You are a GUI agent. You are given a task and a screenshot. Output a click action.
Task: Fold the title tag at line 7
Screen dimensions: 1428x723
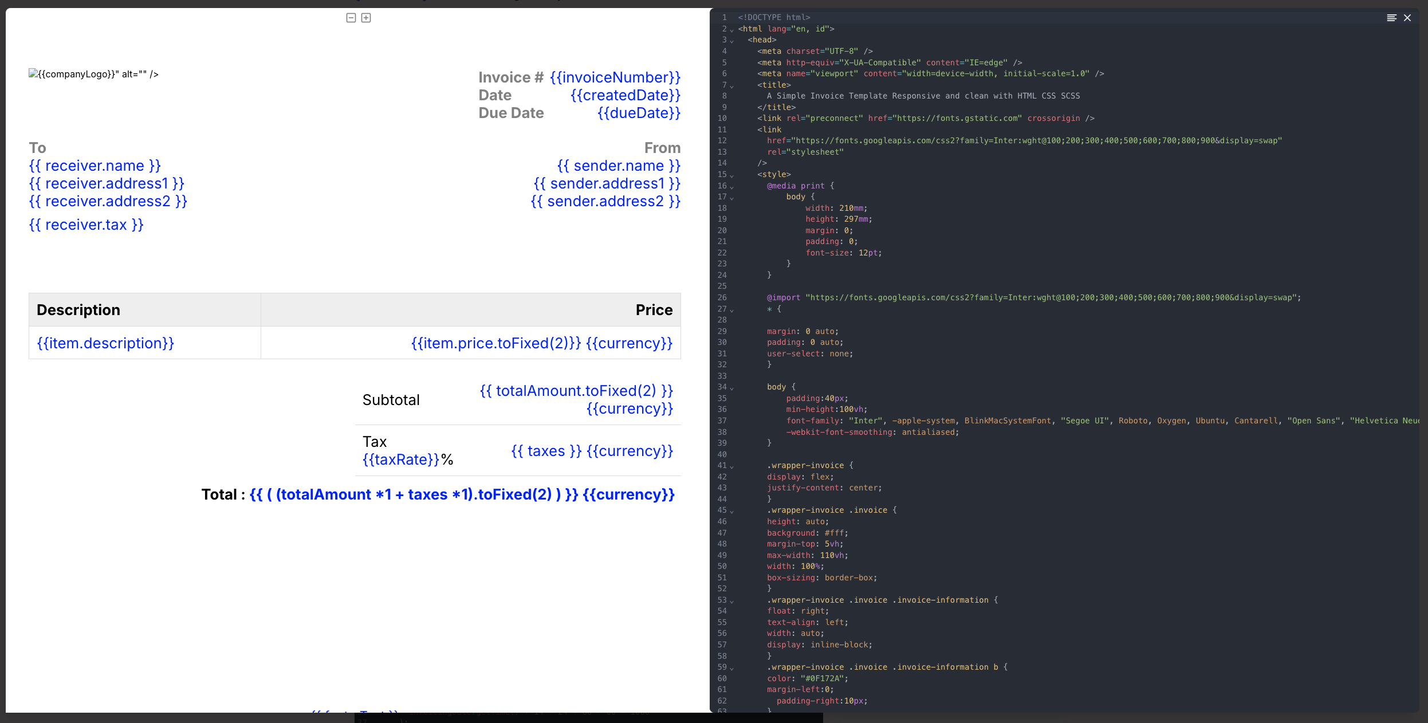point(731,86)
